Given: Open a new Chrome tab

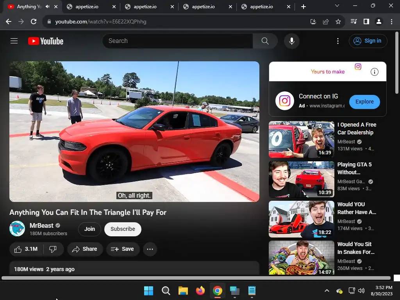Looking at the screenshot, I should pyautogui.click(x=303, y=7).
